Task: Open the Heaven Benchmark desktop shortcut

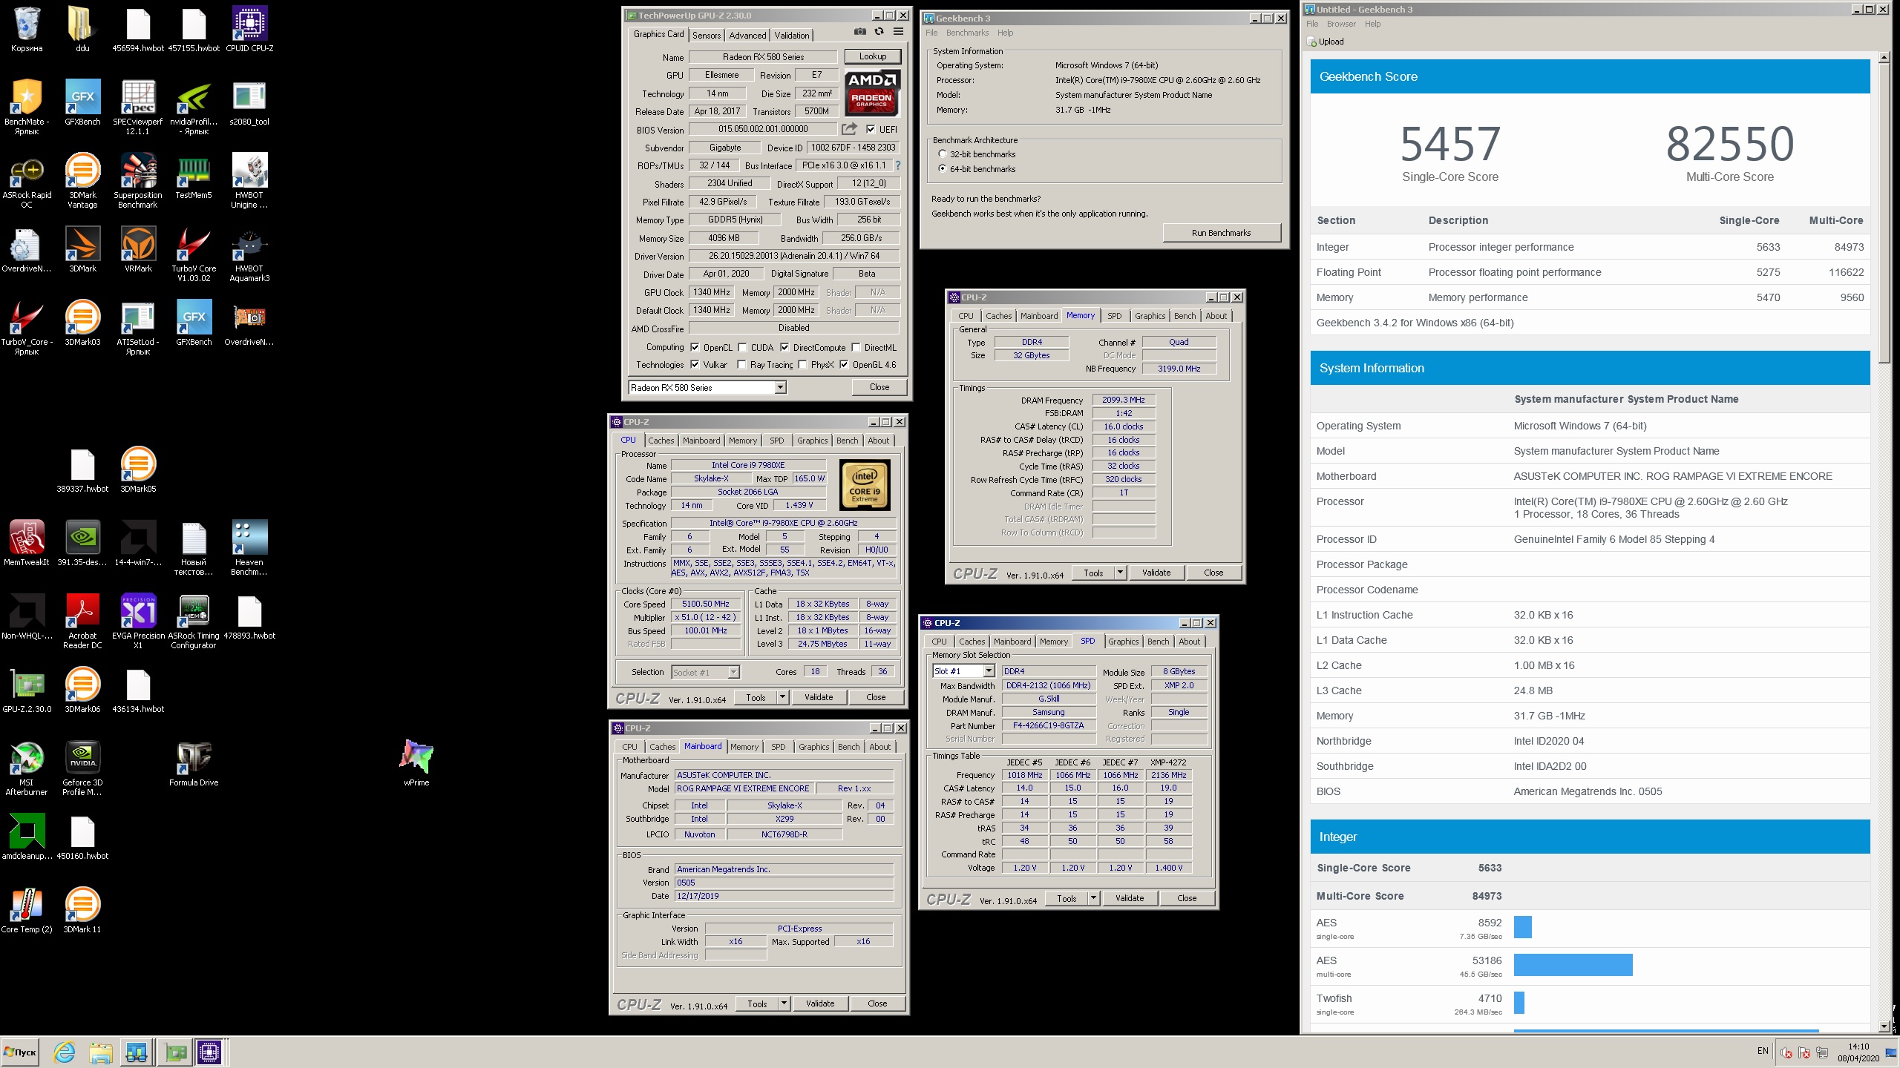Action: tap(249, 547)
